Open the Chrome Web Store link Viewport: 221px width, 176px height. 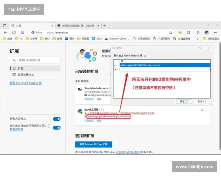tap(128, 152)
